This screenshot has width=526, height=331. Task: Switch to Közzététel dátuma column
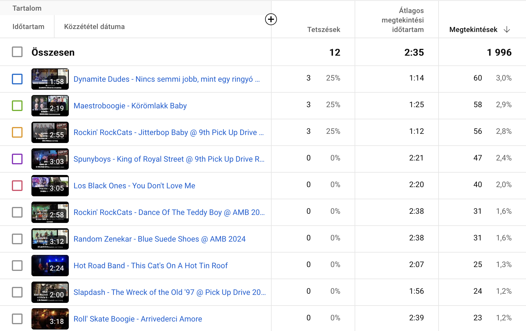click(94, 27)
